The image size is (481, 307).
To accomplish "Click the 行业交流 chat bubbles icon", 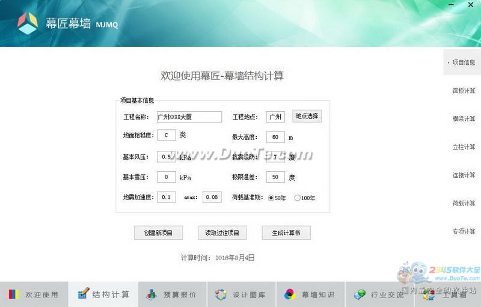I will (360, 294).
